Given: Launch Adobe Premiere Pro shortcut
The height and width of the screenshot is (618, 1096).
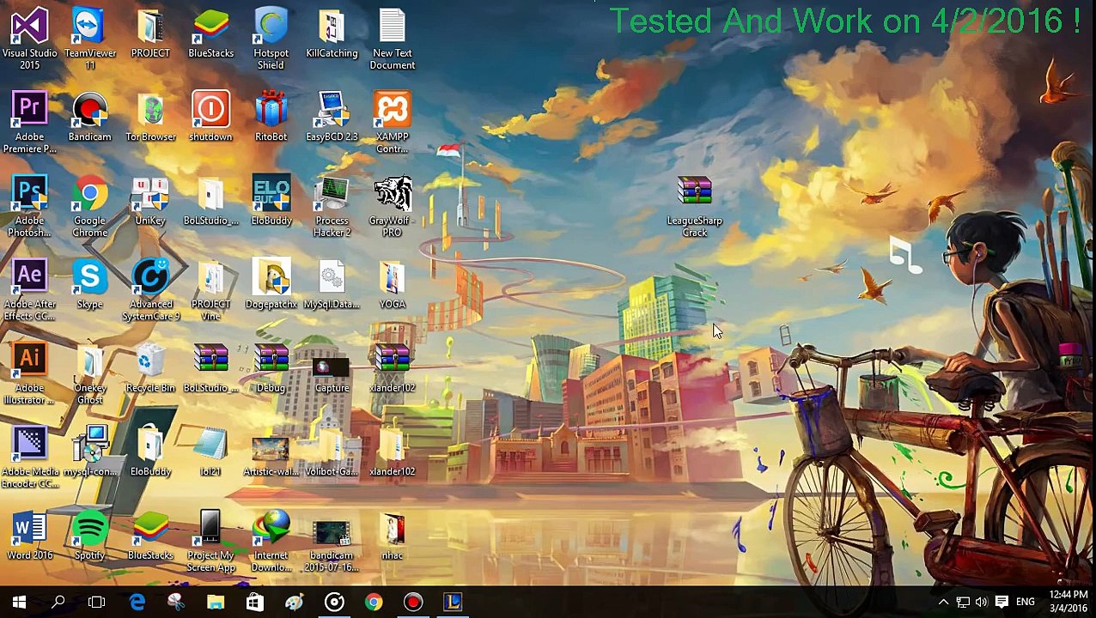Looking at the screenshot, I should (x=29, y=123).
